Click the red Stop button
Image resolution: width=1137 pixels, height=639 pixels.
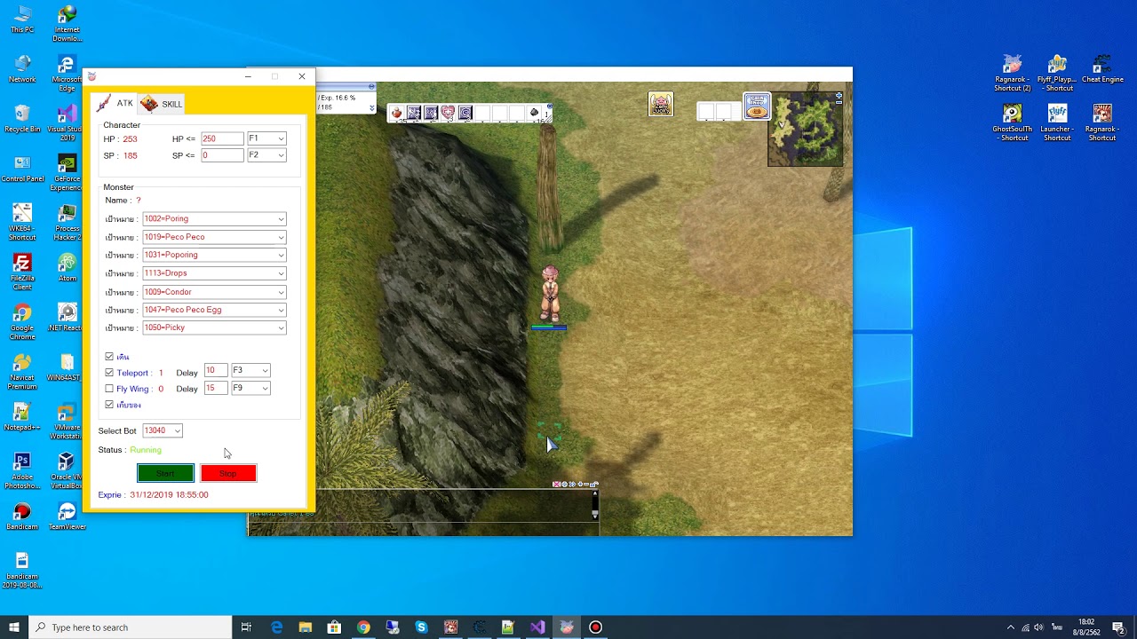[x=228, y=473]
